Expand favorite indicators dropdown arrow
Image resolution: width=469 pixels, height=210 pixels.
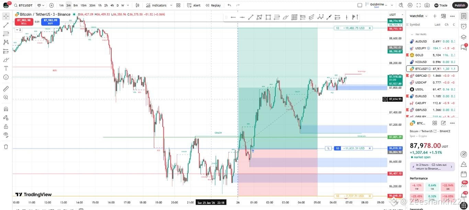171,5
